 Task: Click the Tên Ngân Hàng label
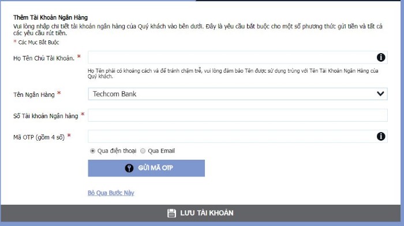[33, 95]
